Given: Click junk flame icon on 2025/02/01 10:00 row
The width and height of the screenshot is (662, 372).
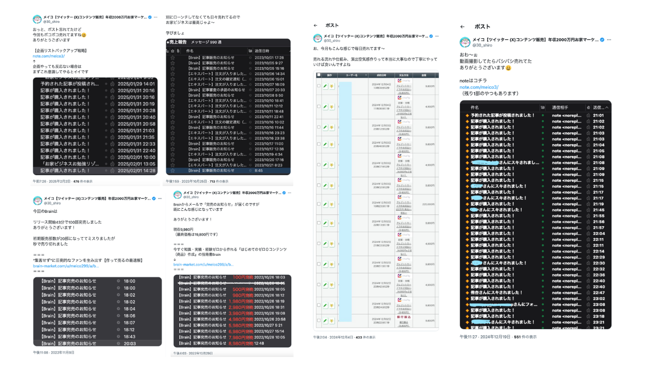Looking at the screenshot, I should point(112,157).
